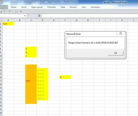Select cell D22 with not us
The image size is (138, 116).
point(42,99)
